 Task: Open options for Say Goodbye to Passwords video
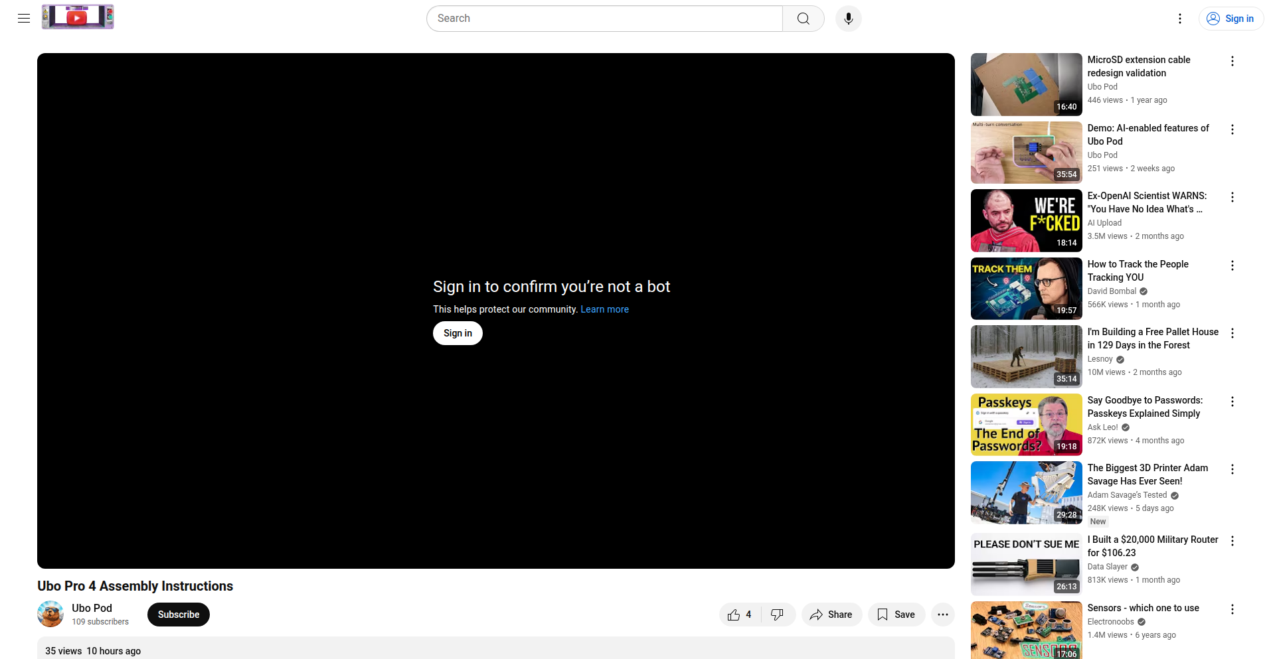coord(1232,402)
